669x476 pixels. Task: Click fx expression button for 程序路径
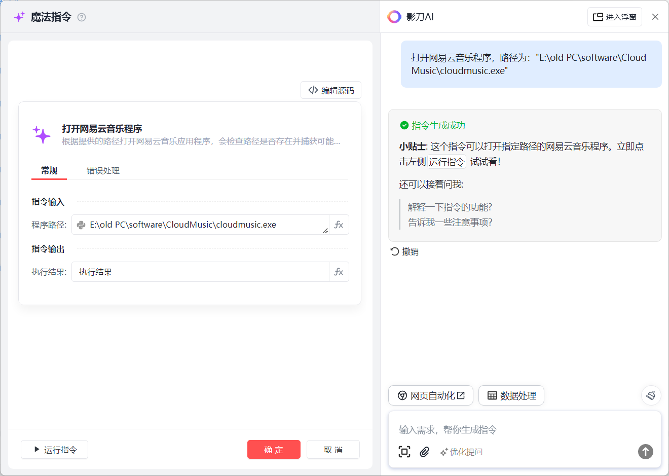339,225
